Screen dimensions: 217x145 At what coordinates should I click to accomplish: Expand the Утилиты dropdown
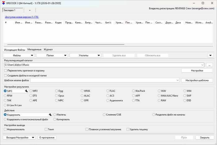pos(86,56)
